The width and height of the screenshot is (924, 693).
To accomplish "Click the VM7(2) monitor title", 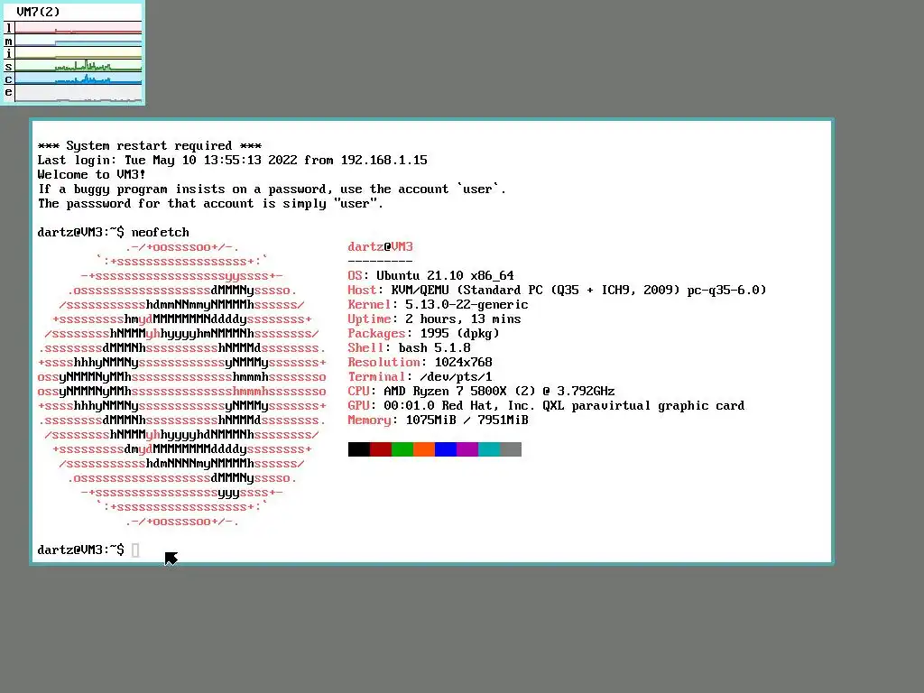I will point(38,12).
